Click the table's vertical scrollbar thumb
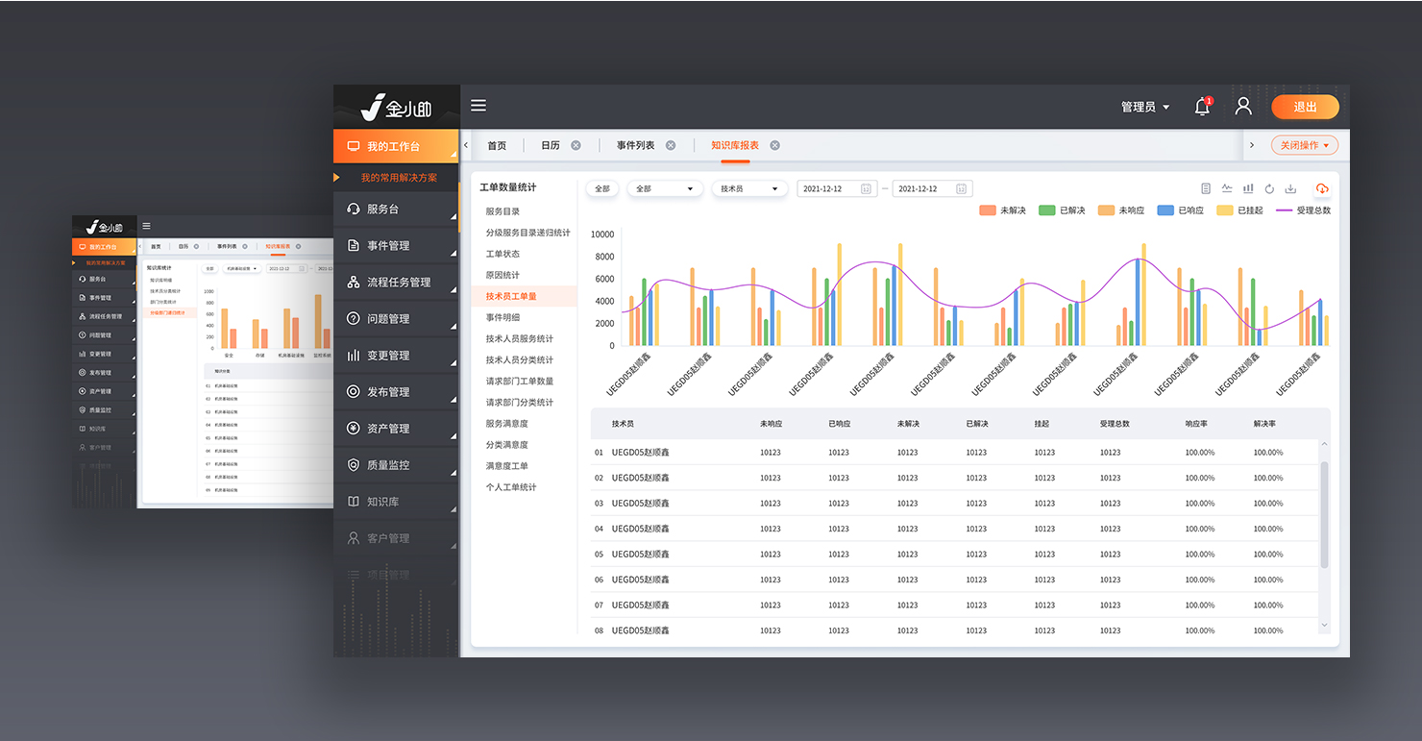This screenshot has height=741, width=1422. click(1324, 514)
